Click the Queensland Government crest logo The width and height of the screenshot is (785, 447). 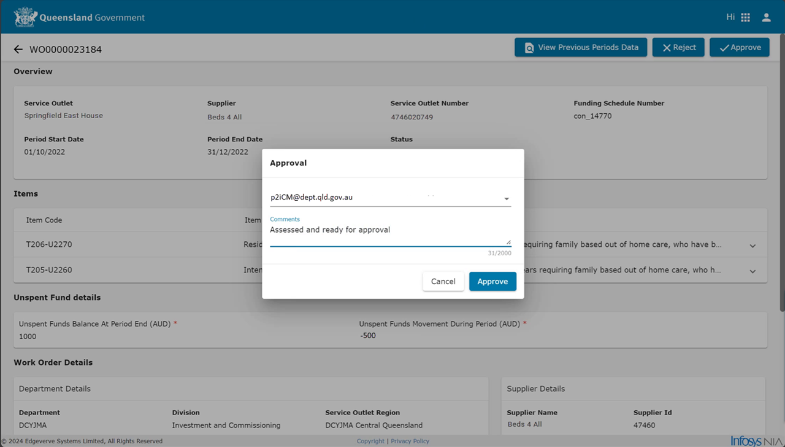tap(25, 17)
